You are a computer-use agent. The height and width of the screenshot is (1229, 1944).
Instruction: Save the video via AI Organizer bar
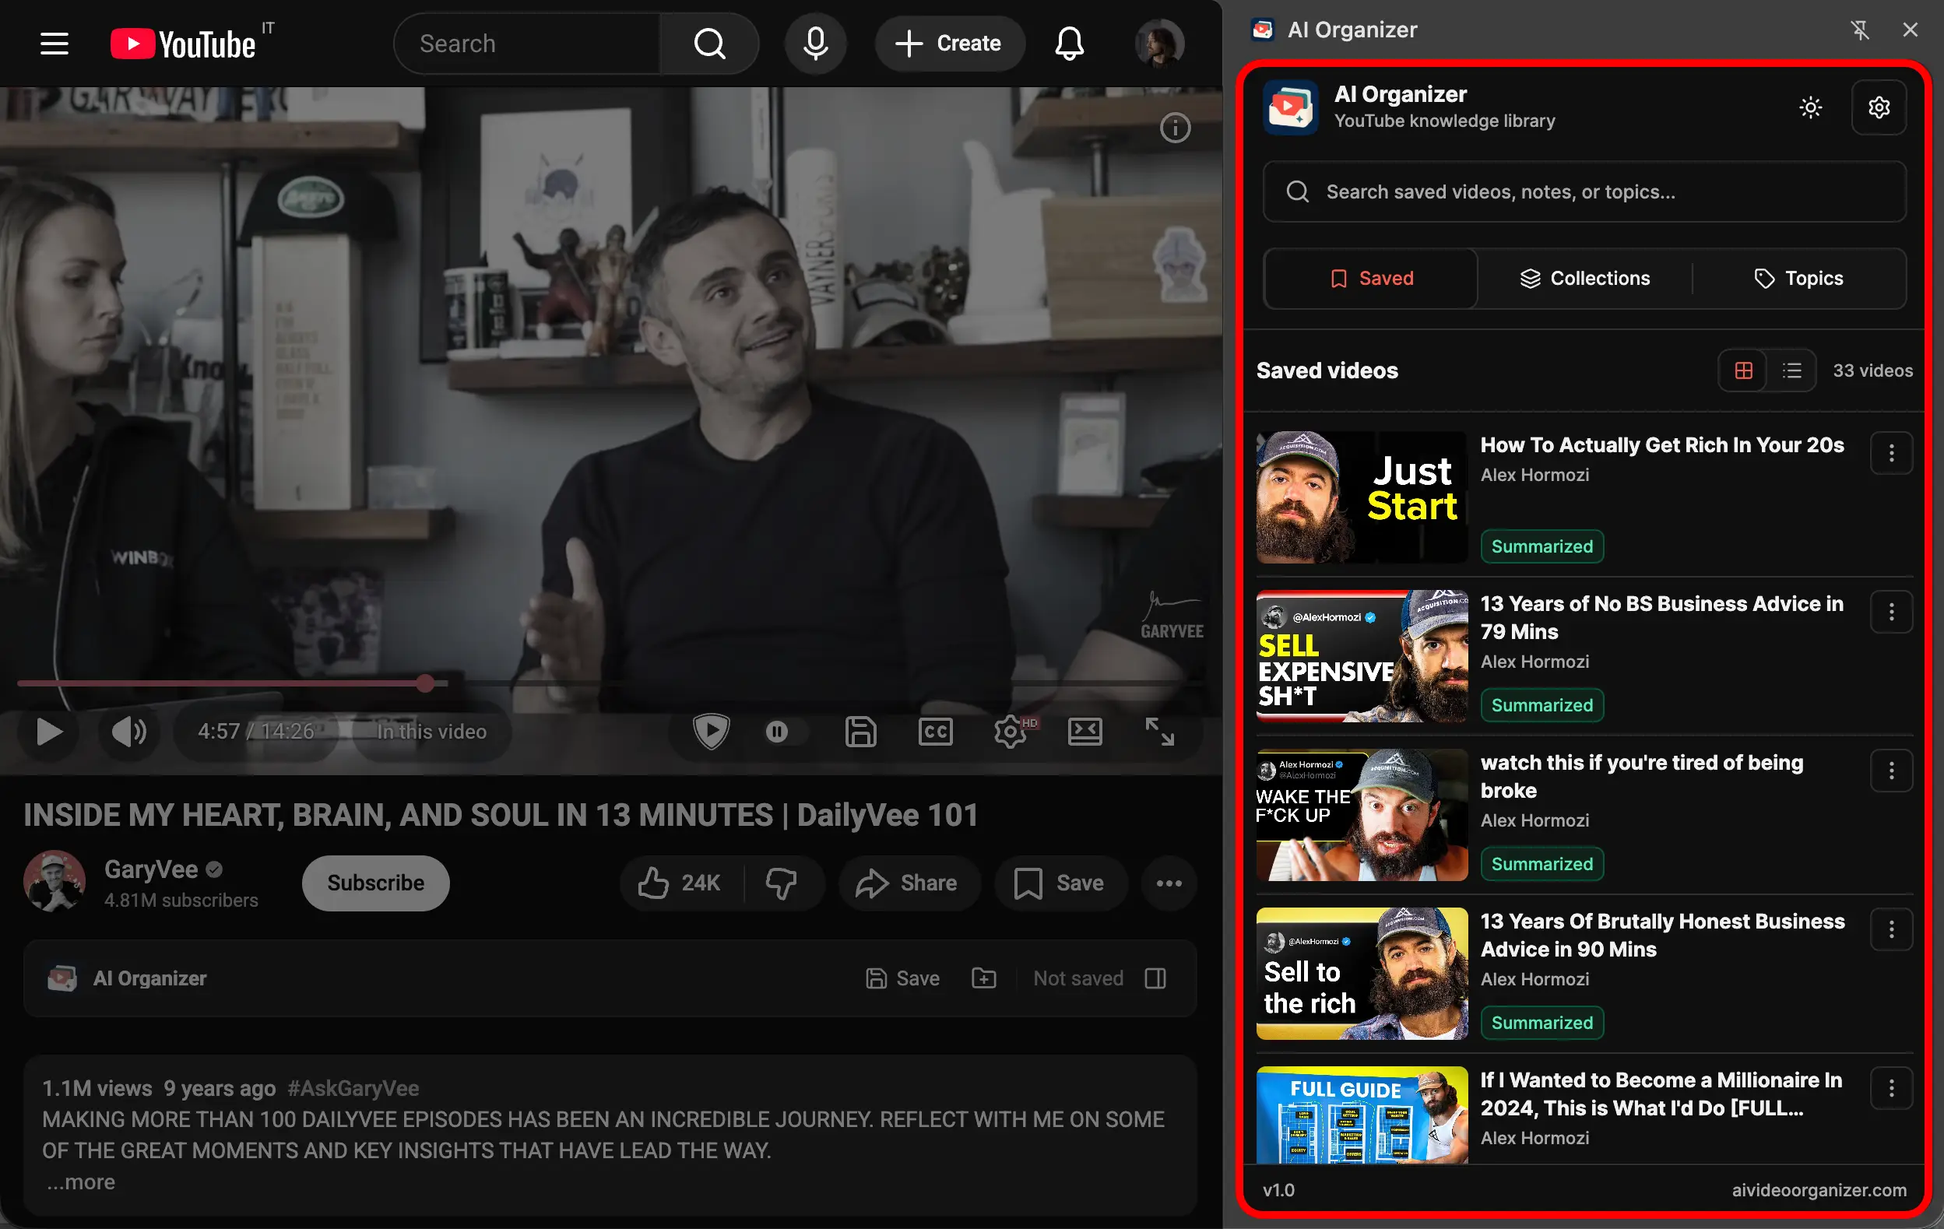coord(902,978)
